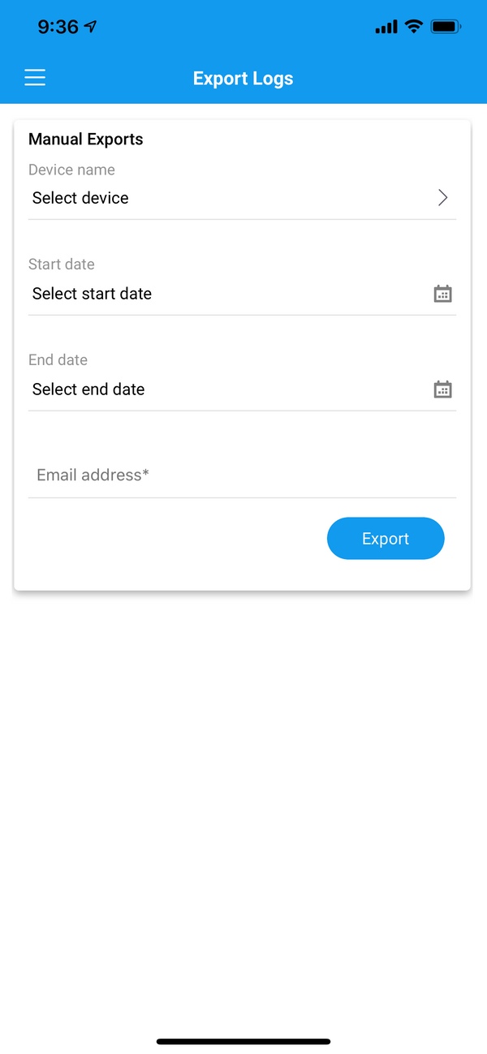
Task: Tap the Wi-Fi status icon
Action: [x=414, y=27]
